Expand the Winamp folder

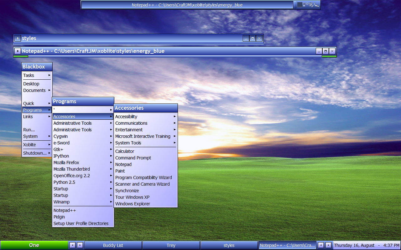click(x=83, y=202)
